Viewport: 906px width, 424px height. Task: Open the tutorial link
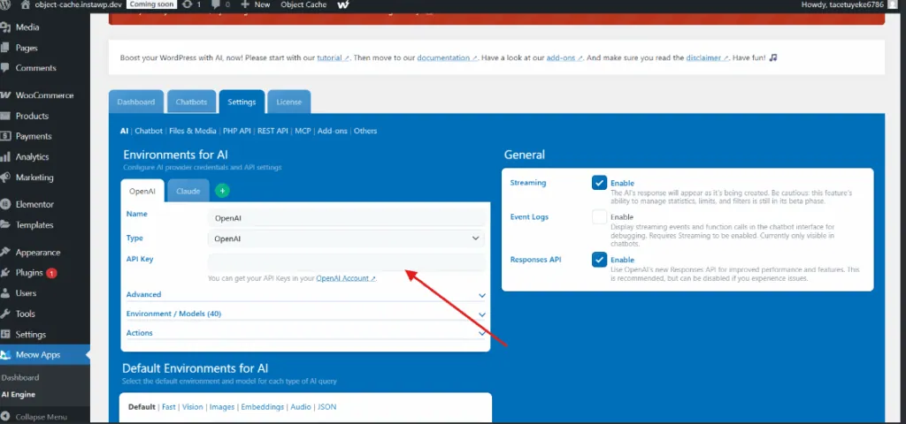tap(333, 58)
